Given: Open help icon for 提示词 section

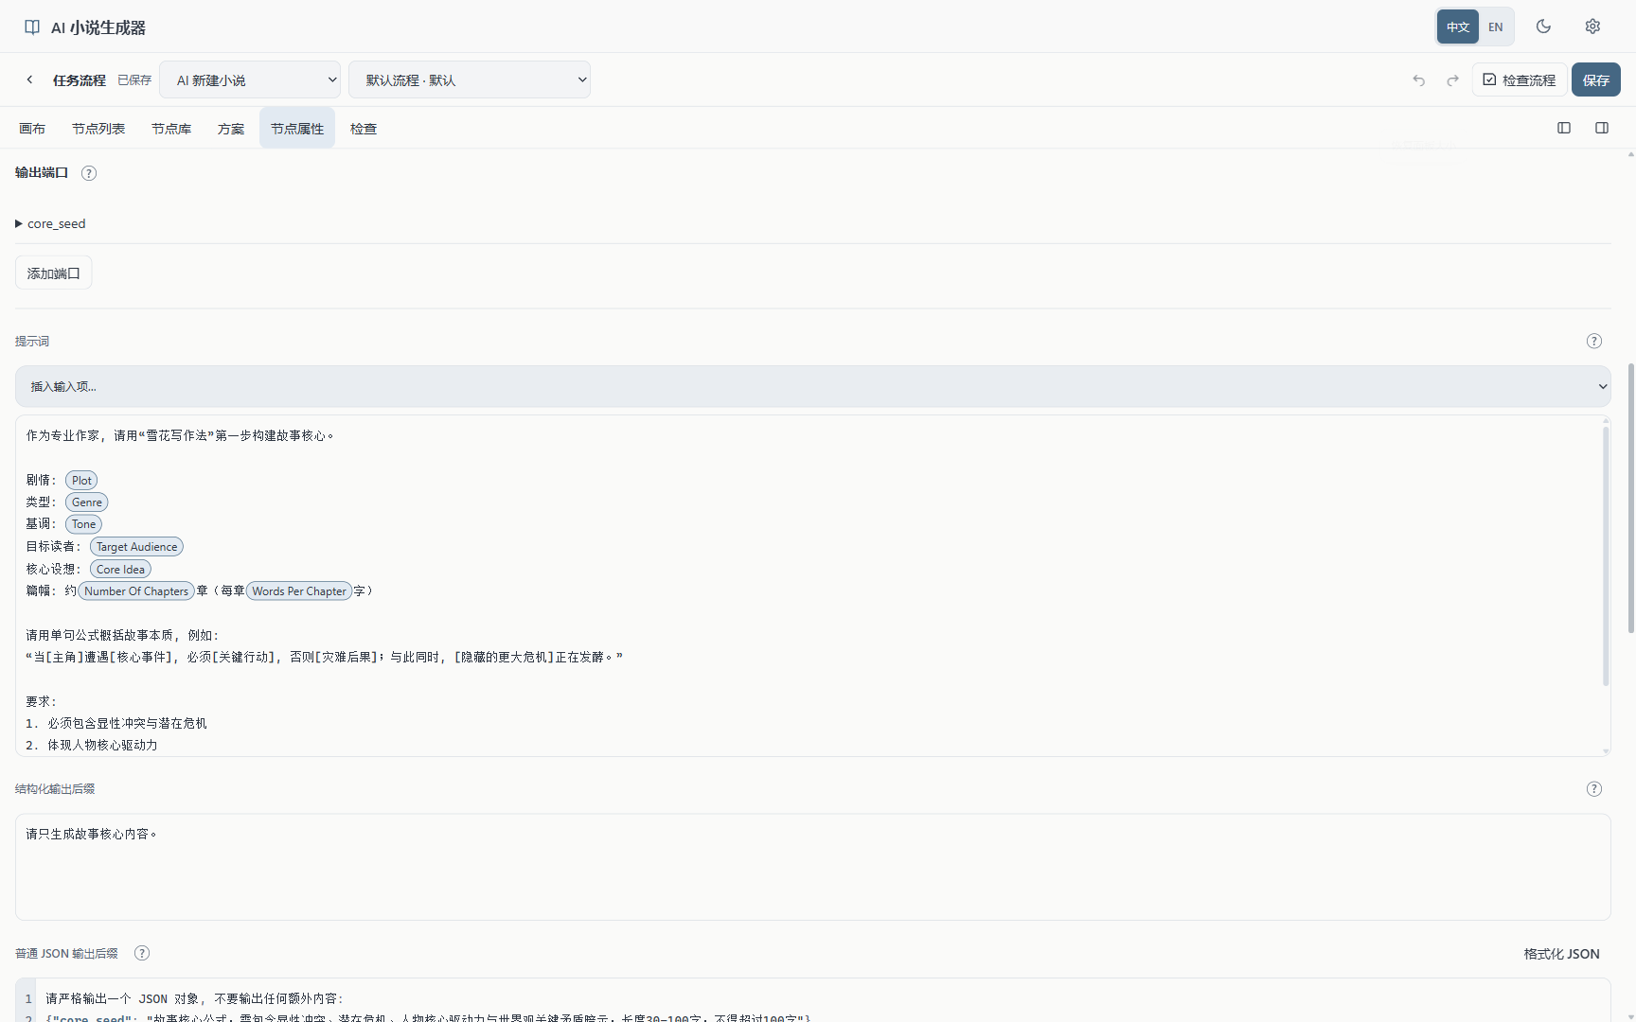Looking at the screenshot, I should click(1594, 341).
